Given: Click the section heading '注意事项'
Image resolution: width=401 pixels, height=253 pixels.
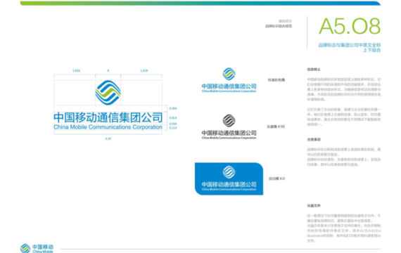Looking at the screenshot, I should 314,139.
